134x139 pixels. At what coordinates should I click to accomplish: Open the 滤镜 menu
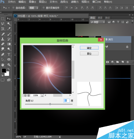(x=75, y=2)
